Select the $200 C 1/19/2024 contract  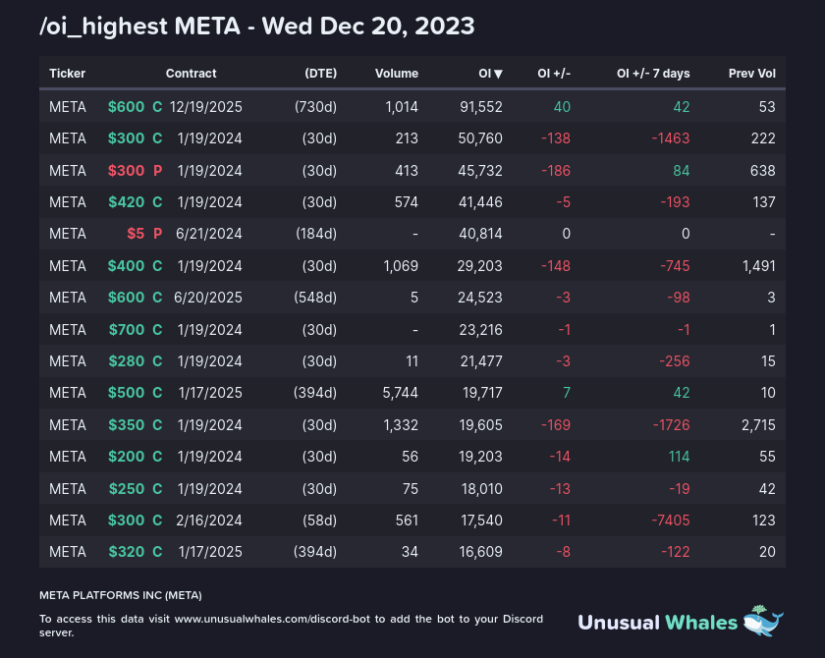[175, 457]
